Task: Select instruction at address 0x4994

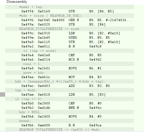Action: coord(70,11)
